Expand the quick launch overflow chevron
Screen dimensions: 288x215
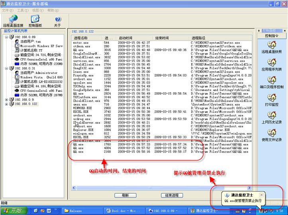click(x=56, y=209)
